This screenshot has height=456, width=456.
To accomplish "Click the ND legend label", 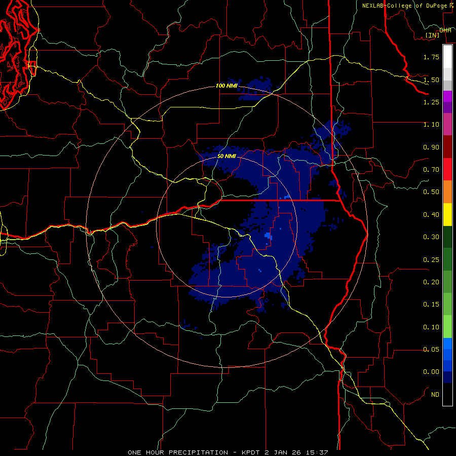I will pos(435,395).
